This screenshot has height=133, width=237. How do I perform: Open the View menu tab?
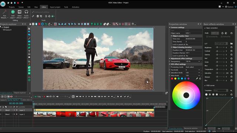[36, 7]
